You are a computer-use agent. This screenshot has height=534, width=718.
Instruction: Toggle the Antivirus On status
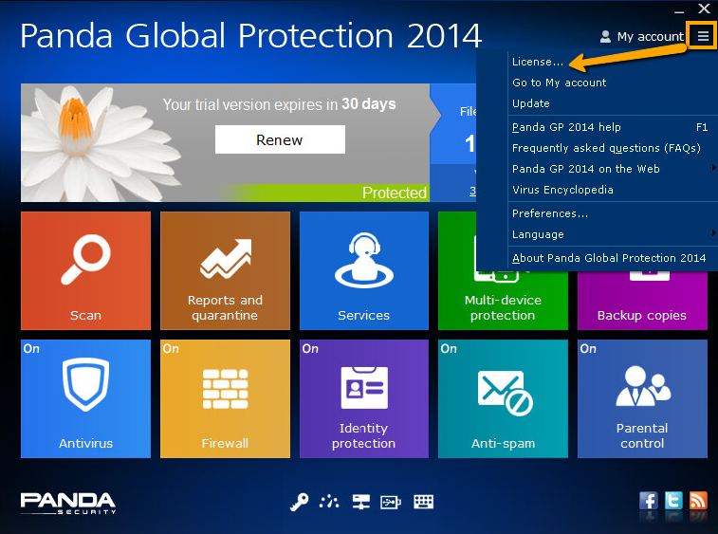[31, 349]
